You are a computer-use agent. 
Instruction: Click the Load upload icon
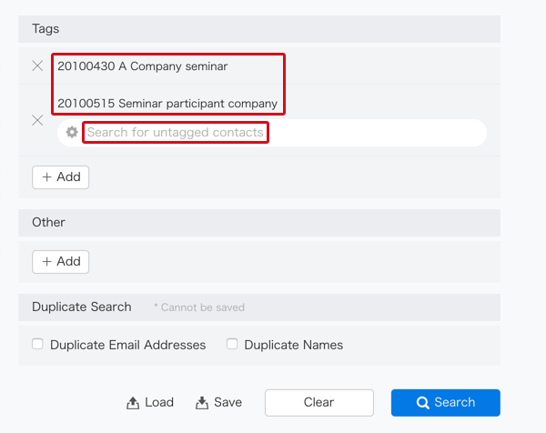(133, 403)
